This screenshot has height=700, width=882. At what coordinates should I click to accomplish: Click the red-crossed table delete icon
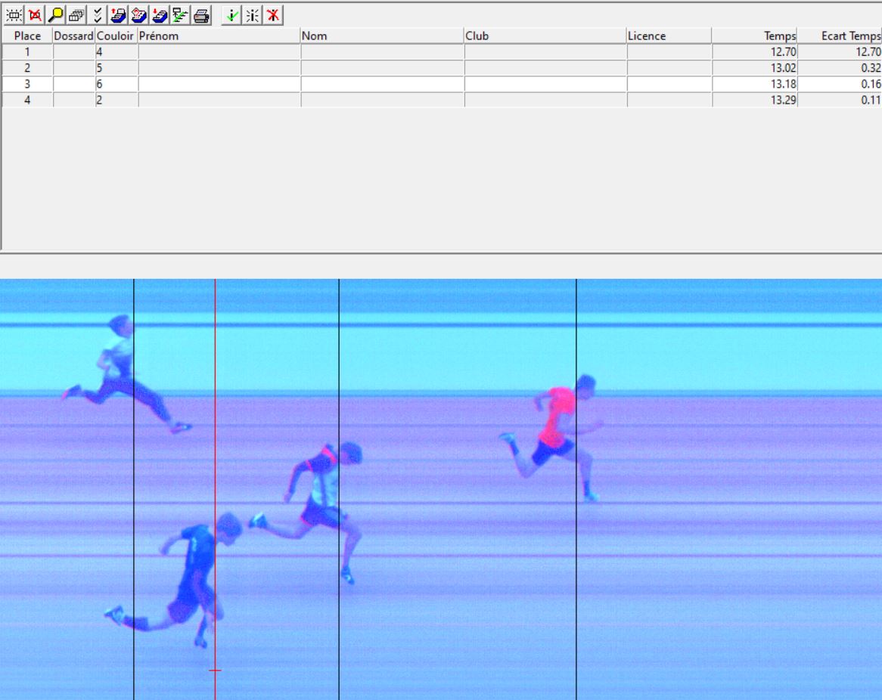click(35, 15)
